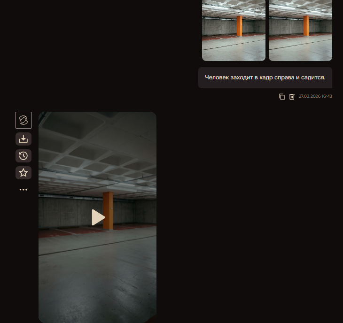343x323 pixels.
Task: Play the generated parking garage video
Action: 99,217
